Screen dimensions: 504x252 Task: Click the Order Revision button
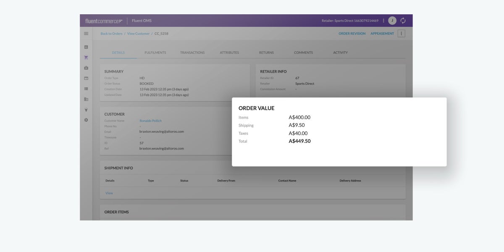(352, 34)
